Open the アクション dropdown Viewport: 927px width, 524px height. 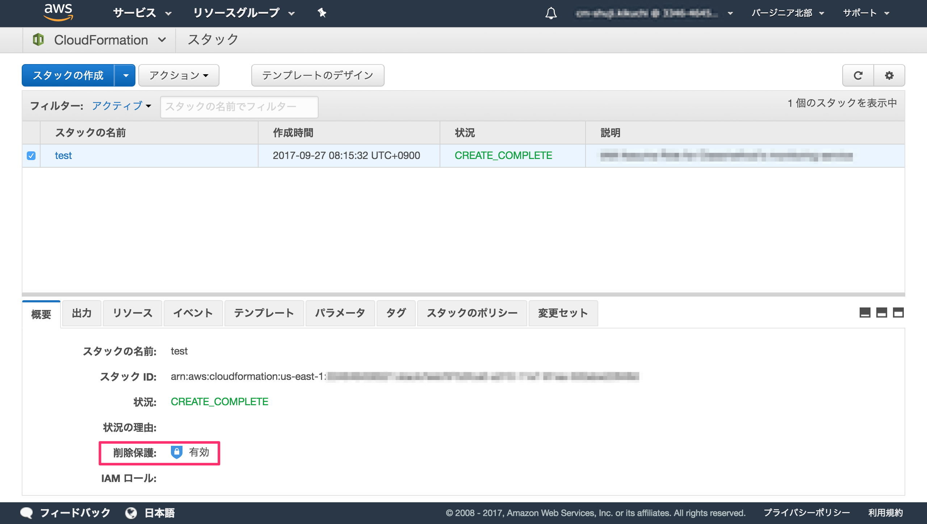[179, 75]
